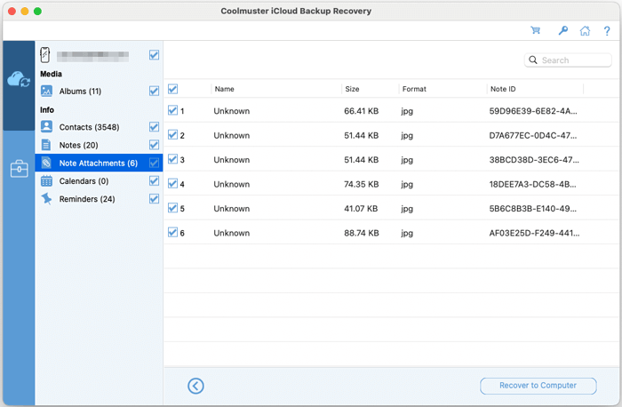The image size is (622, 407).
Task: Uncheck the Calendars (0) checkbox
Action: point(154,181)
